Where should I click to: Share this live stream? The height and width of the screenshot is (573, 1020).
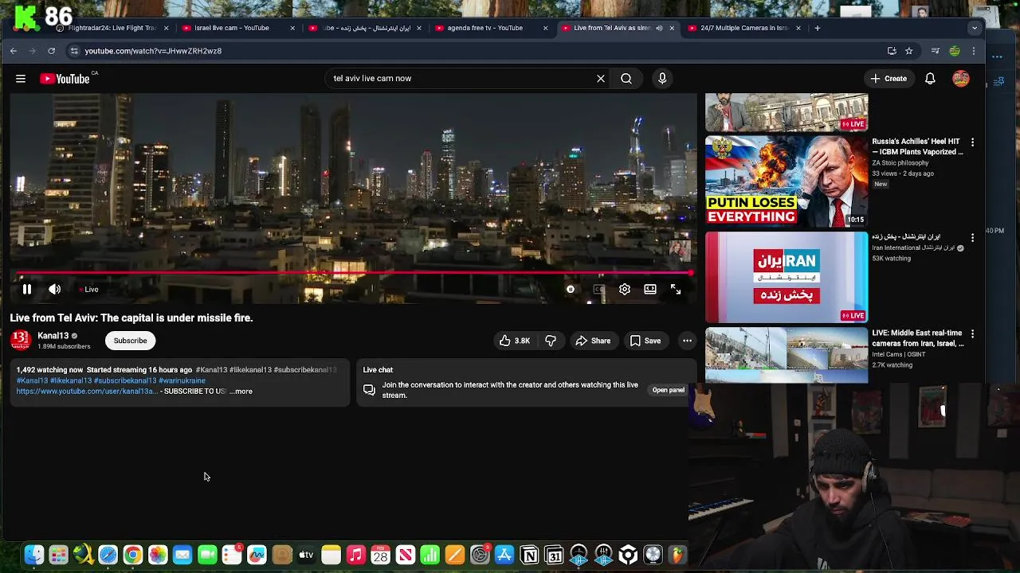tap(593, 341)
